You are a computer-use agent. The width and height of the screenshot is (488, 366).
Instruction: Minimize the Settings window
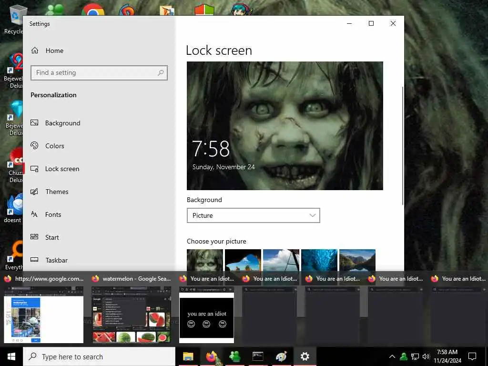[x=349, y=24]
